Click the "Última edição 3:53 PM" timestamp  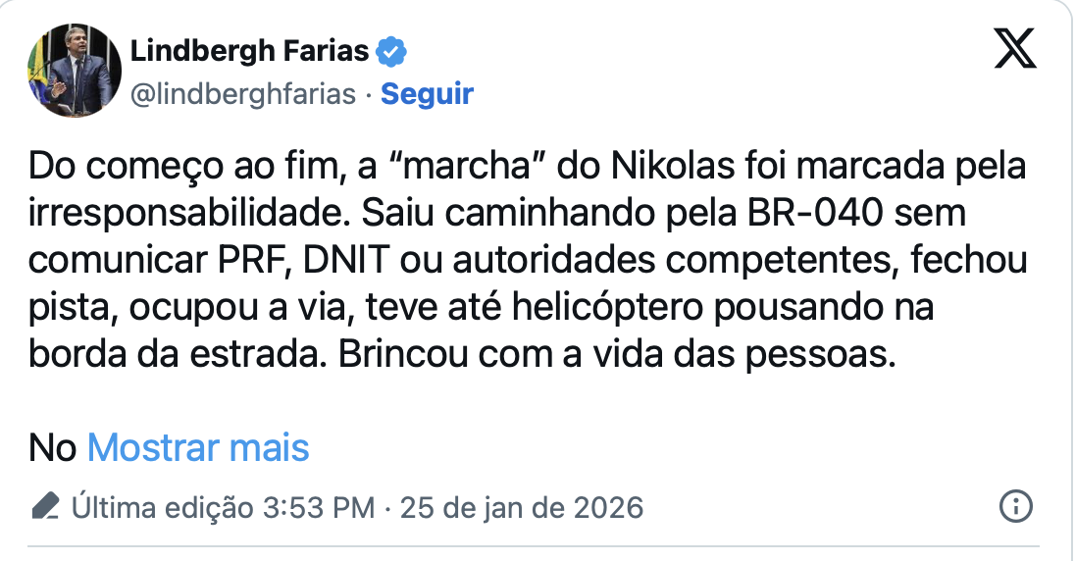(x=223, y=508)
